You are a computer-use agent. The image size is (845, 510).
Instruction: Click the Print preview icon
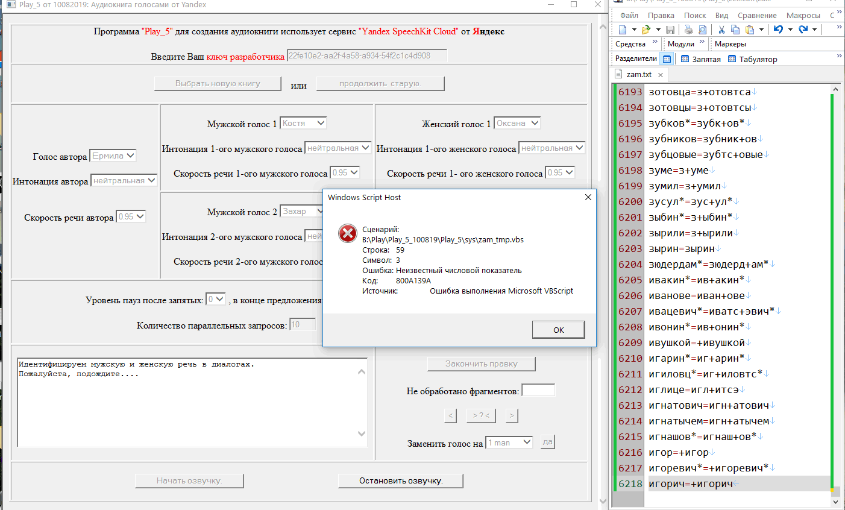pyautogui.click(x=702, y=30)
